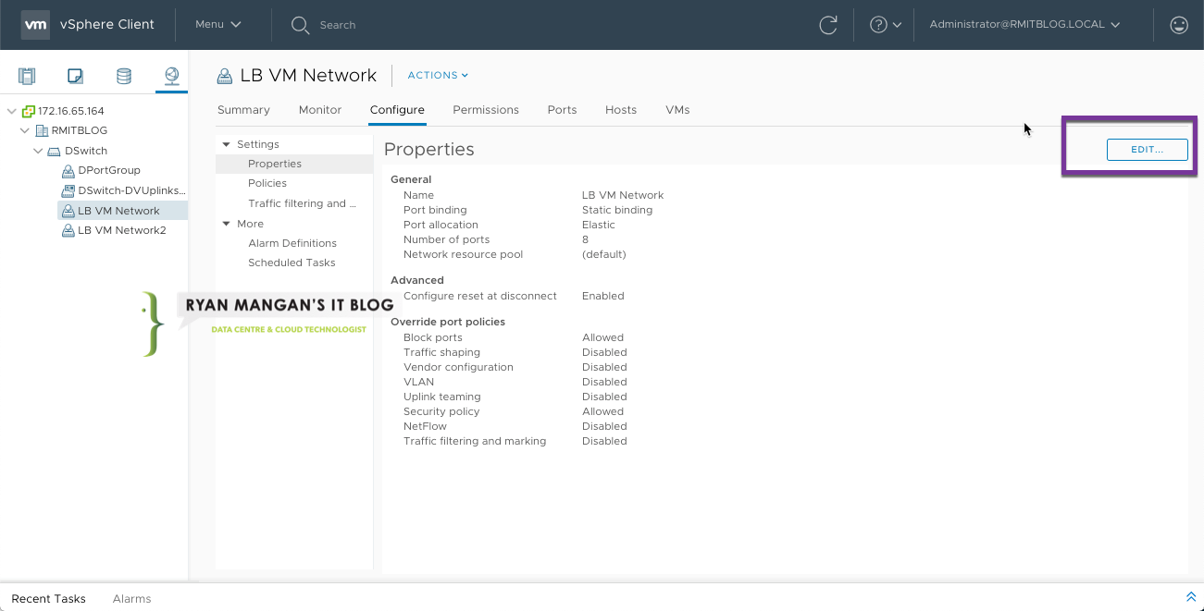Click the Security policy label
The image size is (1204, 611).
point(441,411)
